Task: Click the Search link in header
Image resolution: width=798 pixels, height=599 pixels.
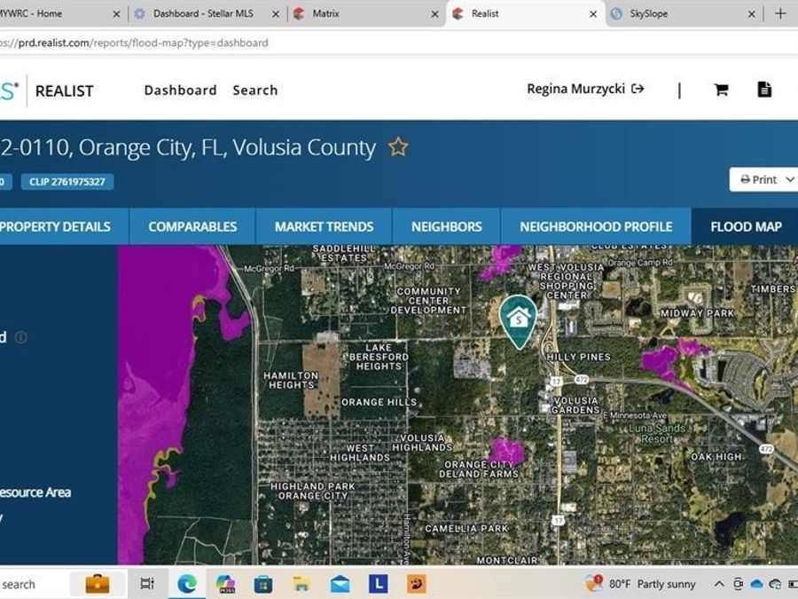Action: [255, 90]
